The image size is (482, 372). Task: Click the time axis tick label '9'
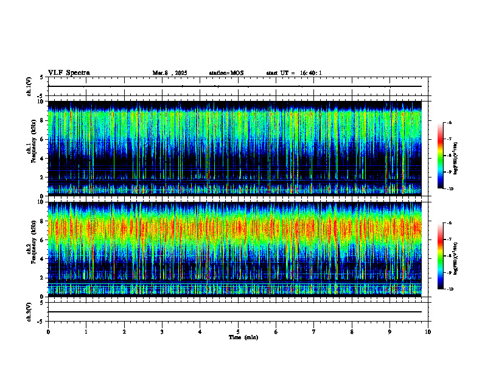pyautogui.click(x=389, y=332)
